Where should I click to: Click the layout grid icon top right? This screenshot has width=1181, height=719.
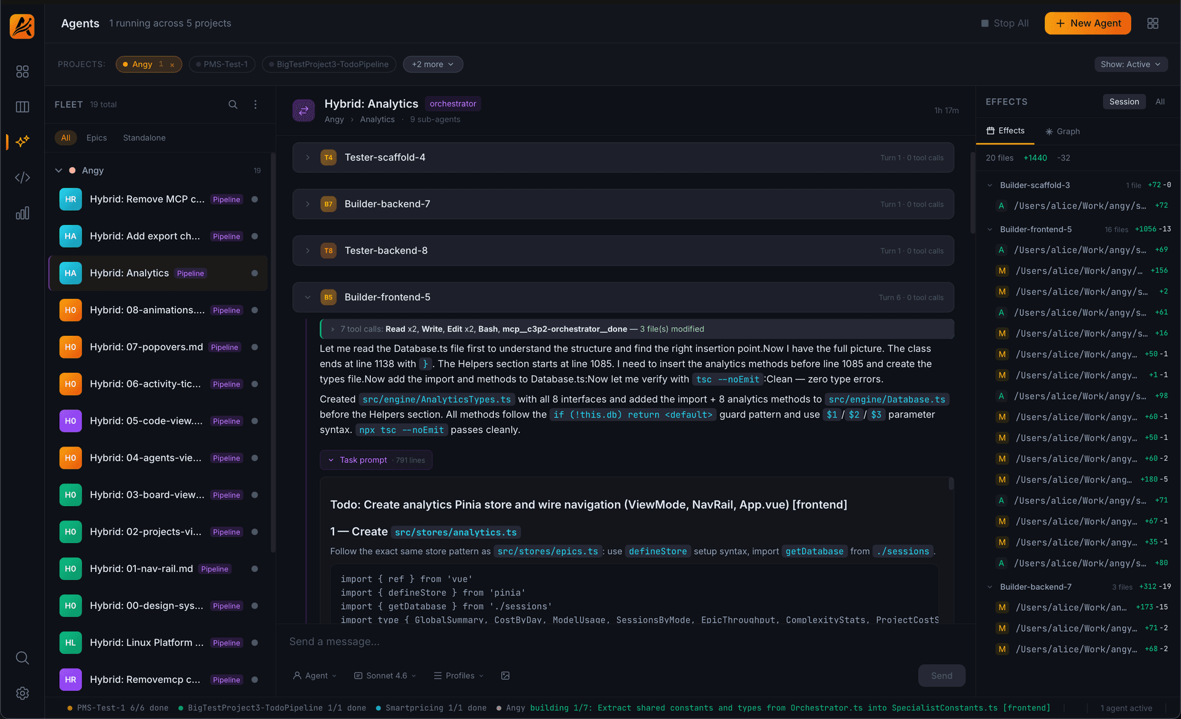tap(1153, 23)
